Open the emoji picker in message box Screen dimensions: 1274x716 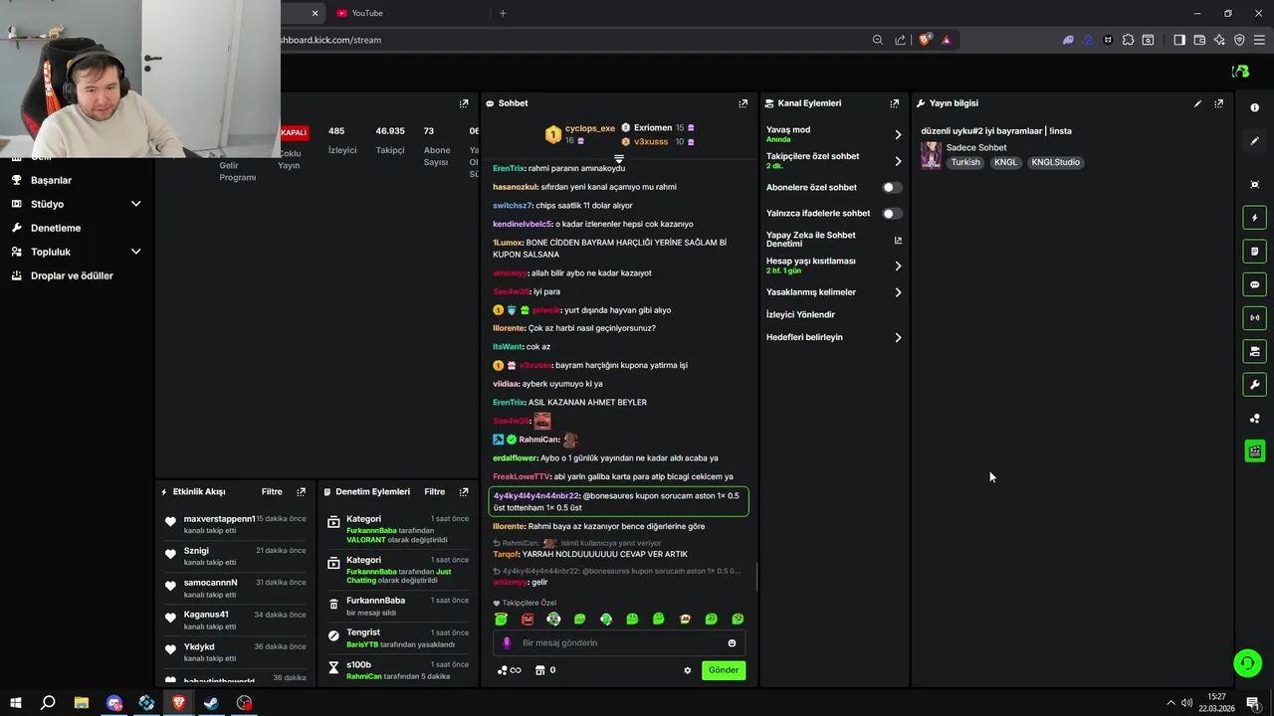click(732, 643)
